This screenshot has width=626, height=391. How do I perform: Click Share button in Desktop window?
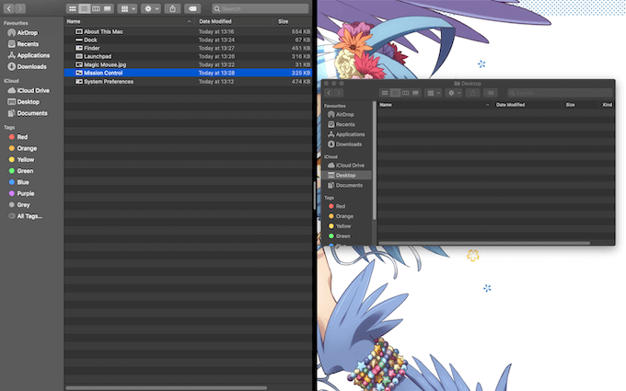pyautogui.click(x=472, y=93)
